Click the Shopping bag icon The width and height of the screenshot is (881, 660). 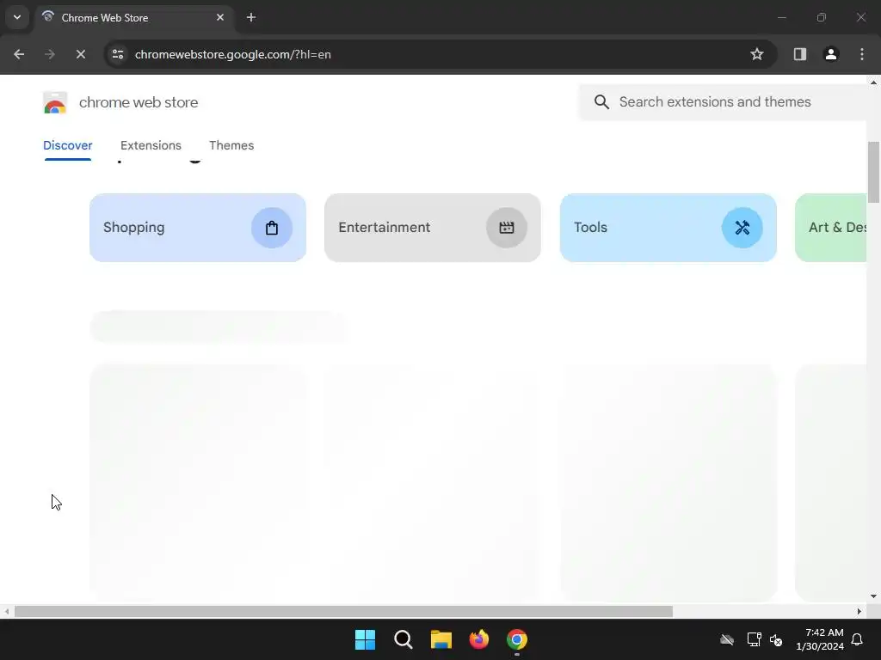point(272,227)
